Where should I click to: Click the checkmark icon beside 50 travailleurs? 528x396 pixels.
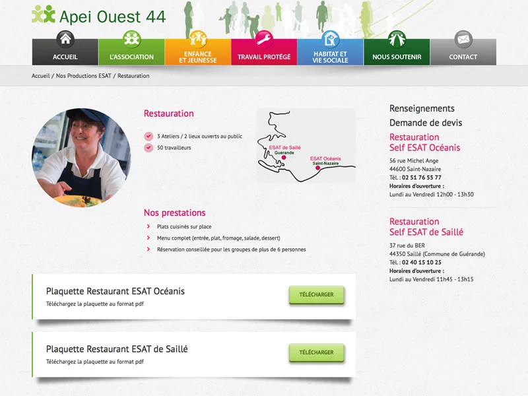(x=148, y=147)
